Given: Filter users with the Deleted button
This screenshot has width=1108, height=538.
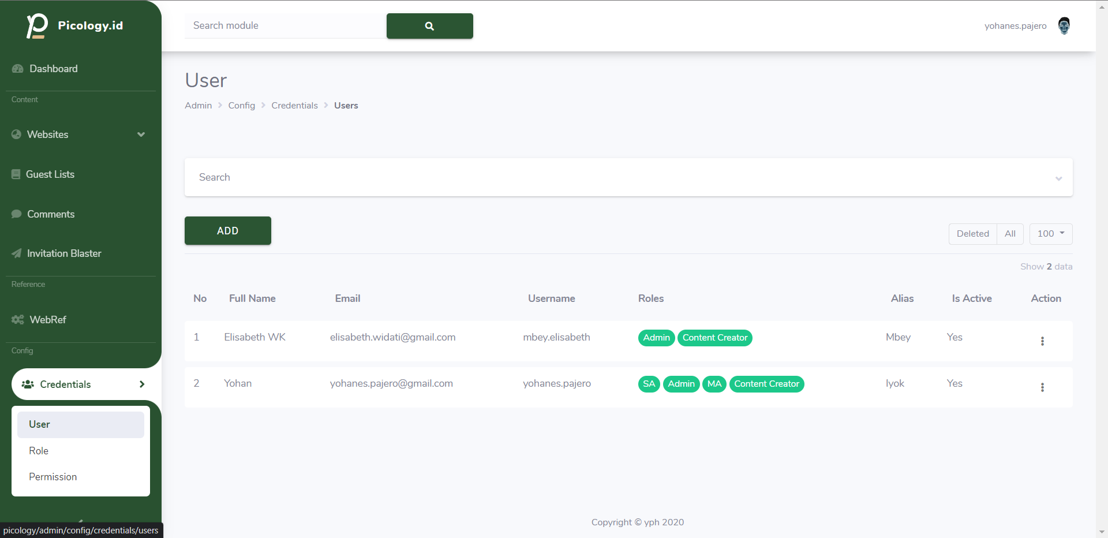Looking at the screenshot, I should [972, 234].
